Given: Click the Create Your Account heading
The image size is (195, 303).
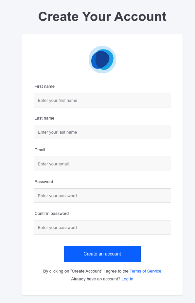Looking at the screenshot, I should (102, 17).
